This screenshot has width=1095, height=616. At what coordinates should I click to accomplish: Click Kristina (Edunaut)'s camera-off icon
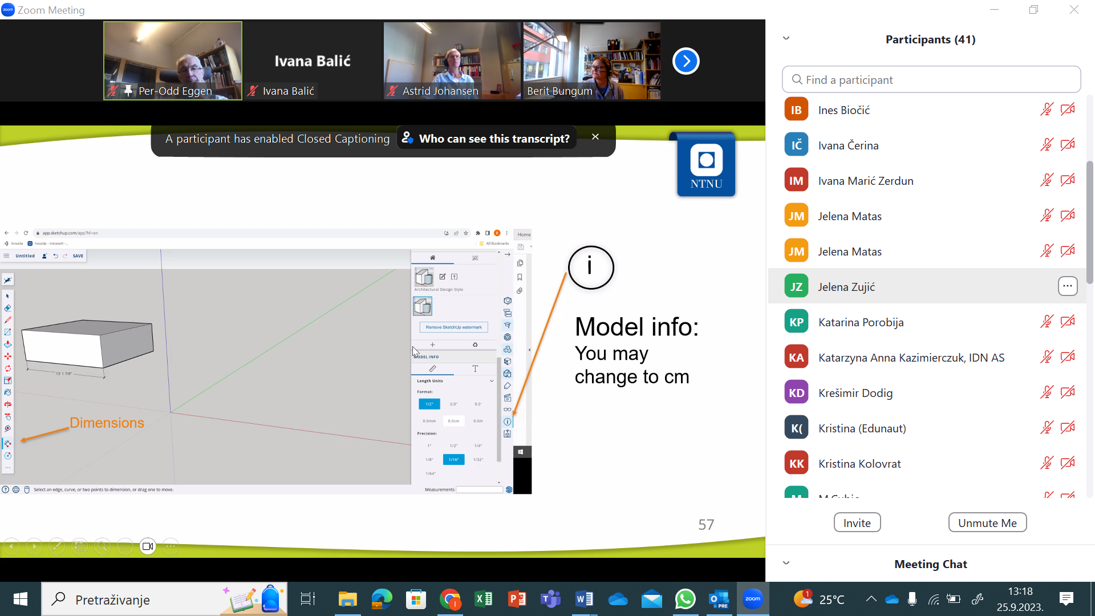click(x=1068, y=428)
